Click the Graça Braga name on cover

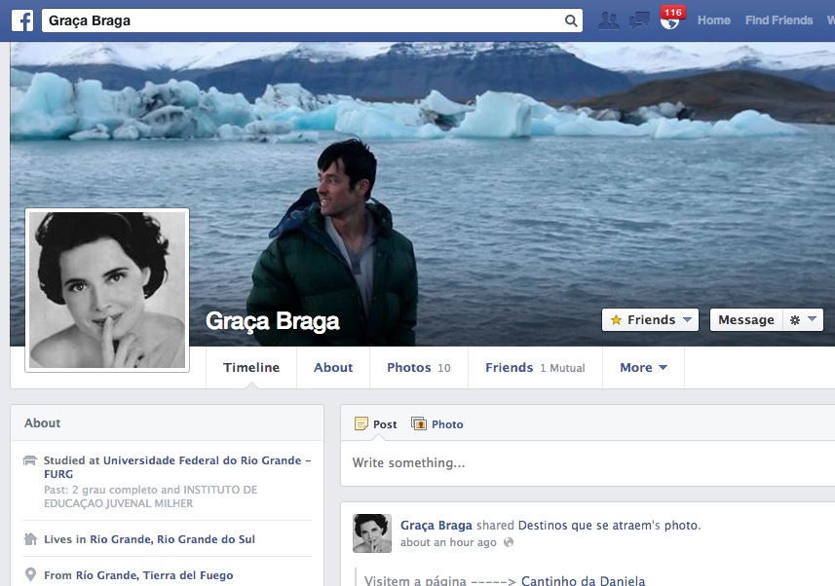point(273,321)
